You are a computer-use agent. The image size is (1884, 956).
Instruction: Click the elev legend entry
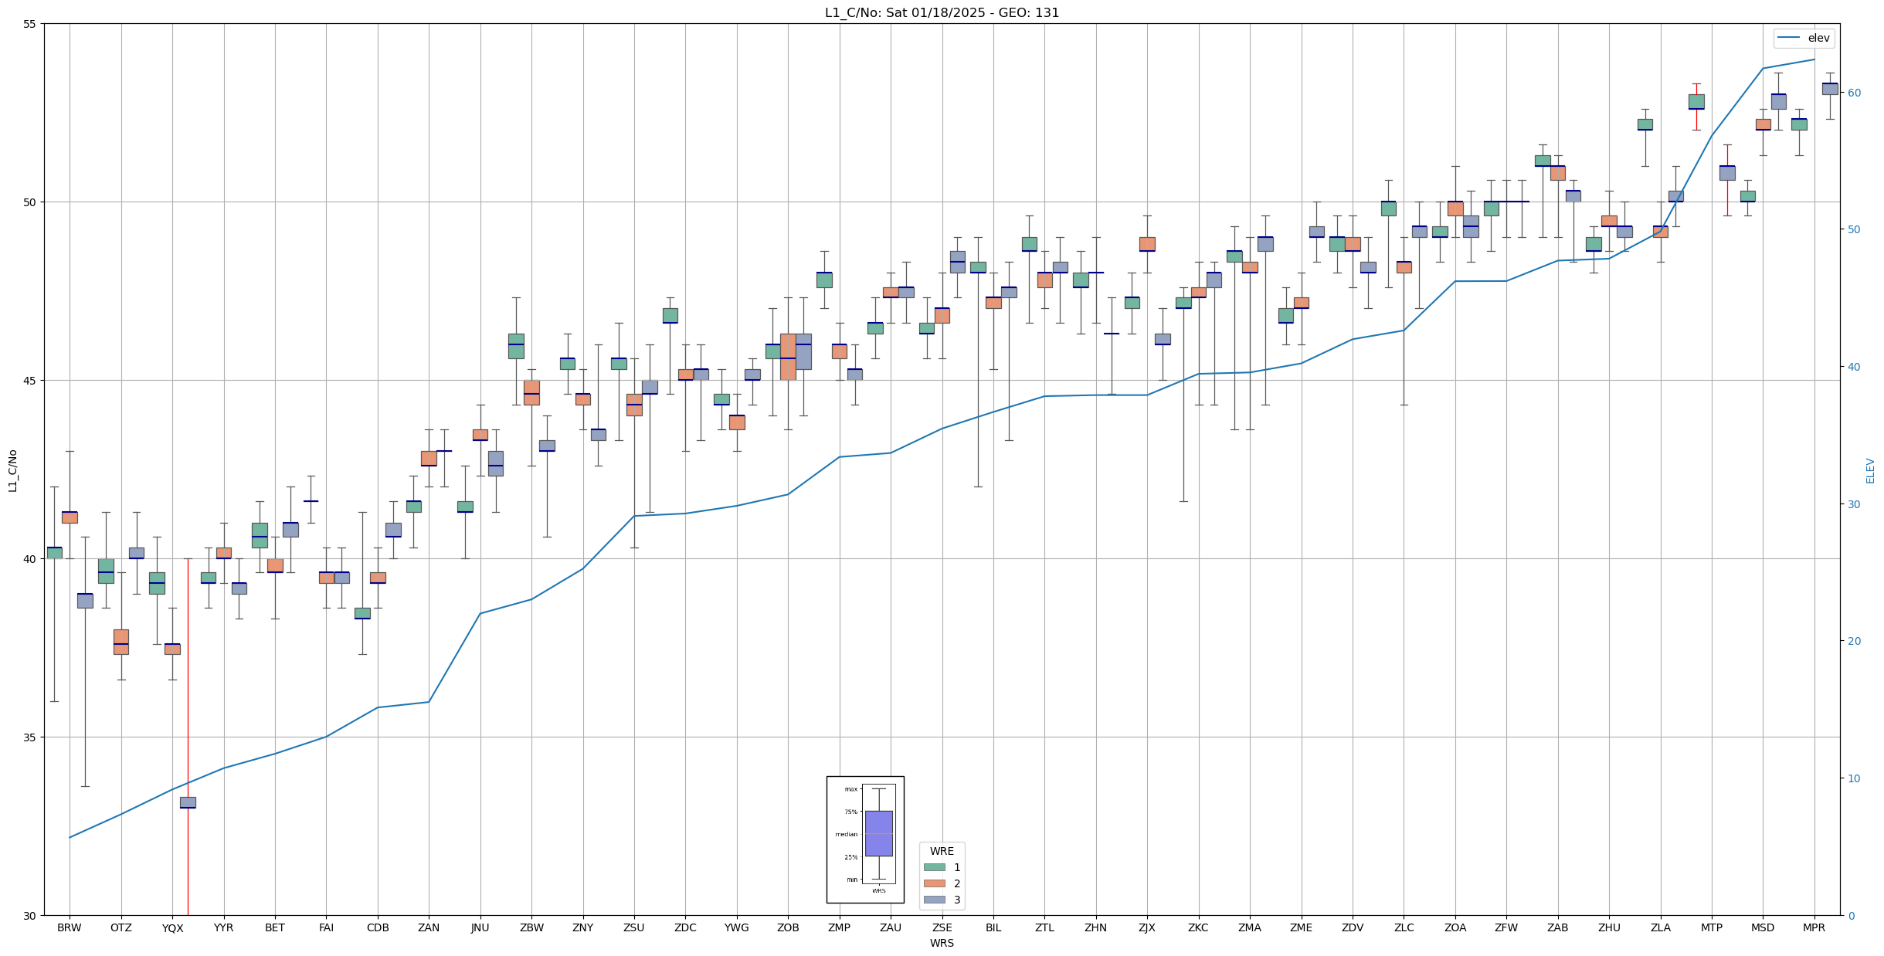1818,38
